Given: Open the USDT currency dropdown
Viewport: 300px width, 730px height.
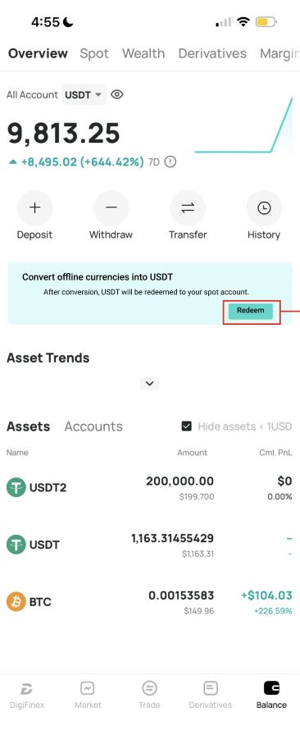Looking at the screenshot, I should (84, 94).
